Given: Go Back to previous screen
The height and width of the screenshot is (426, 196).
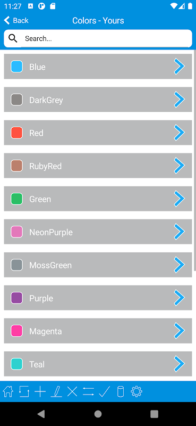Looking at the screenshot, I should pyautogui.click(x=16, y=20).
